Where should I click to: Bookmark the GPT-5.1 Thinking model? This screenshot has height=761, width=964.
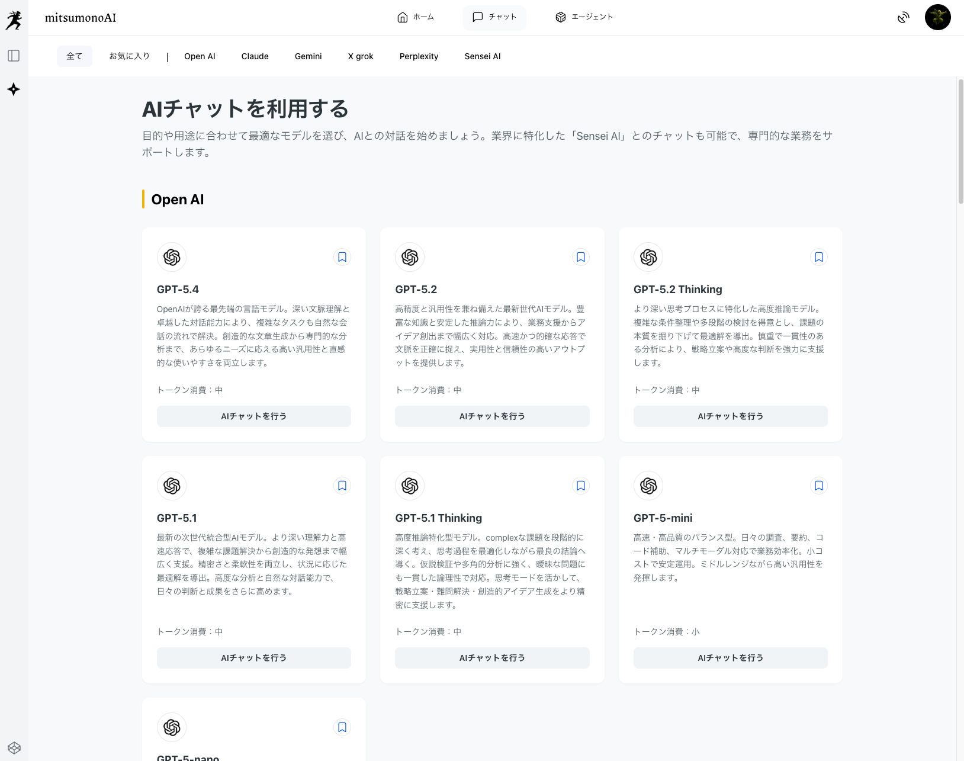pos(581,486)
